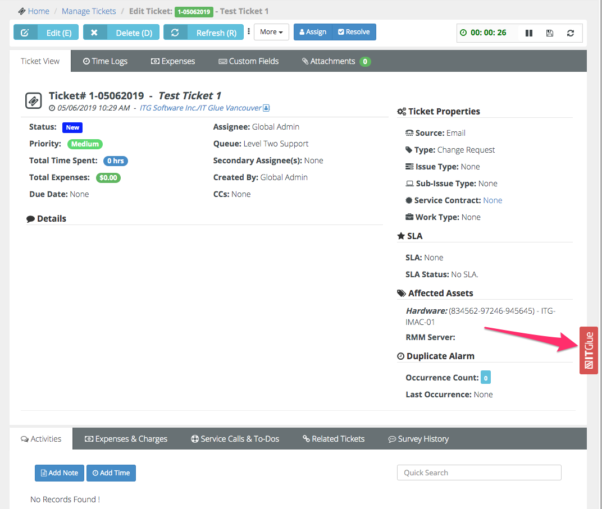Open the IT Glue side panel

(589, 350)
